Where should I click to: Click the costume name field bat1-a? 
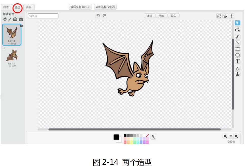[43, 16]
